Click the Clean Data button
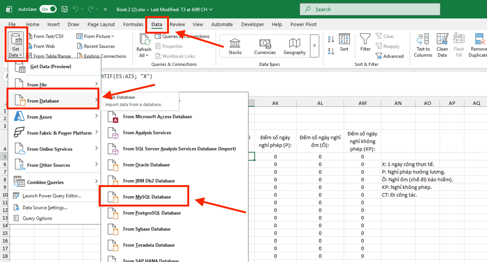 [x=442, y=45]
